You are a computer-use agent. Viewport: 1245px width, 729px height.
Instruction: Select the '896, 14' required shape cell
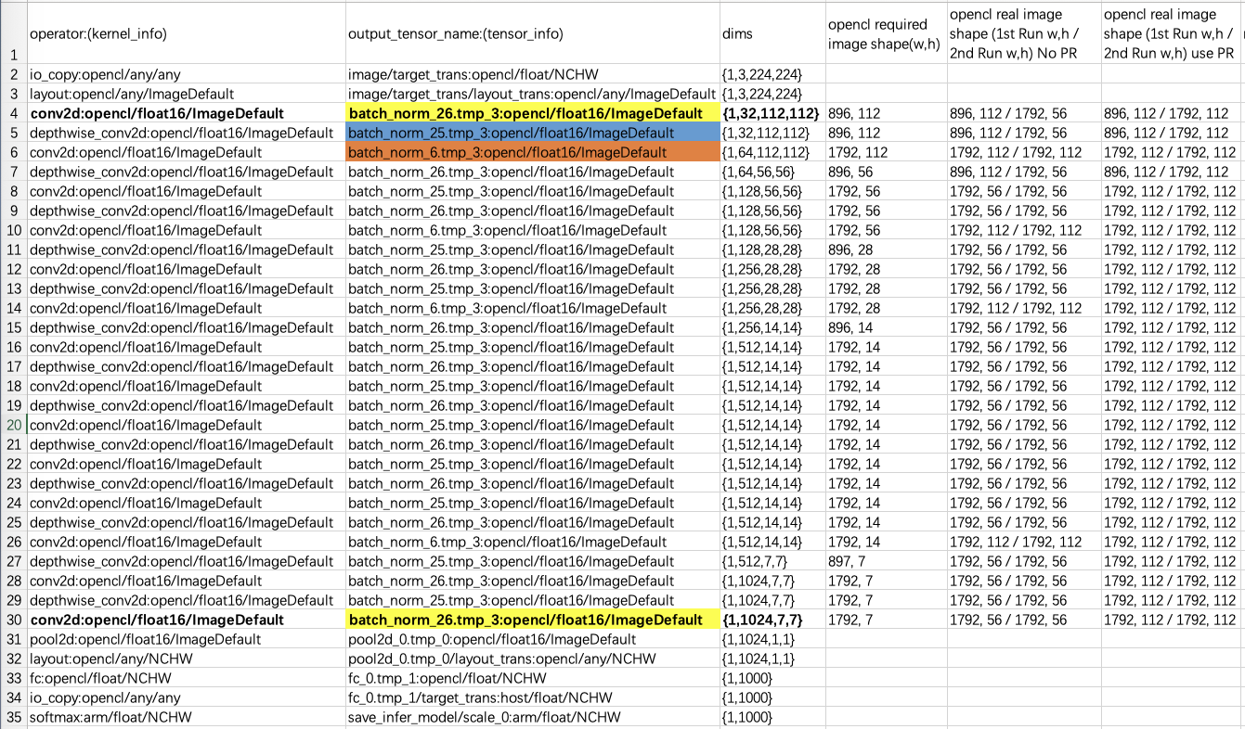886,327
